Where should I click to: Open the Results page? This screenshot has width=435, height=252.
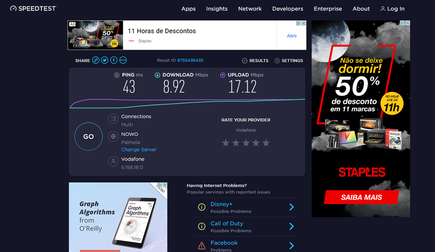pos(255,61)
